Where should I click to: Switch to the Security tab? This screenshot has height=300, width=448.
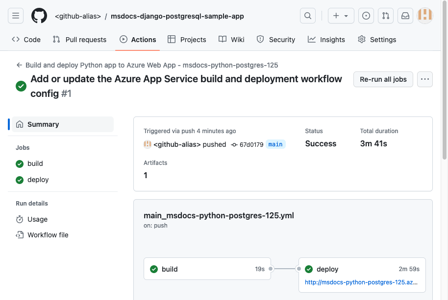click(x=275, y=40)
